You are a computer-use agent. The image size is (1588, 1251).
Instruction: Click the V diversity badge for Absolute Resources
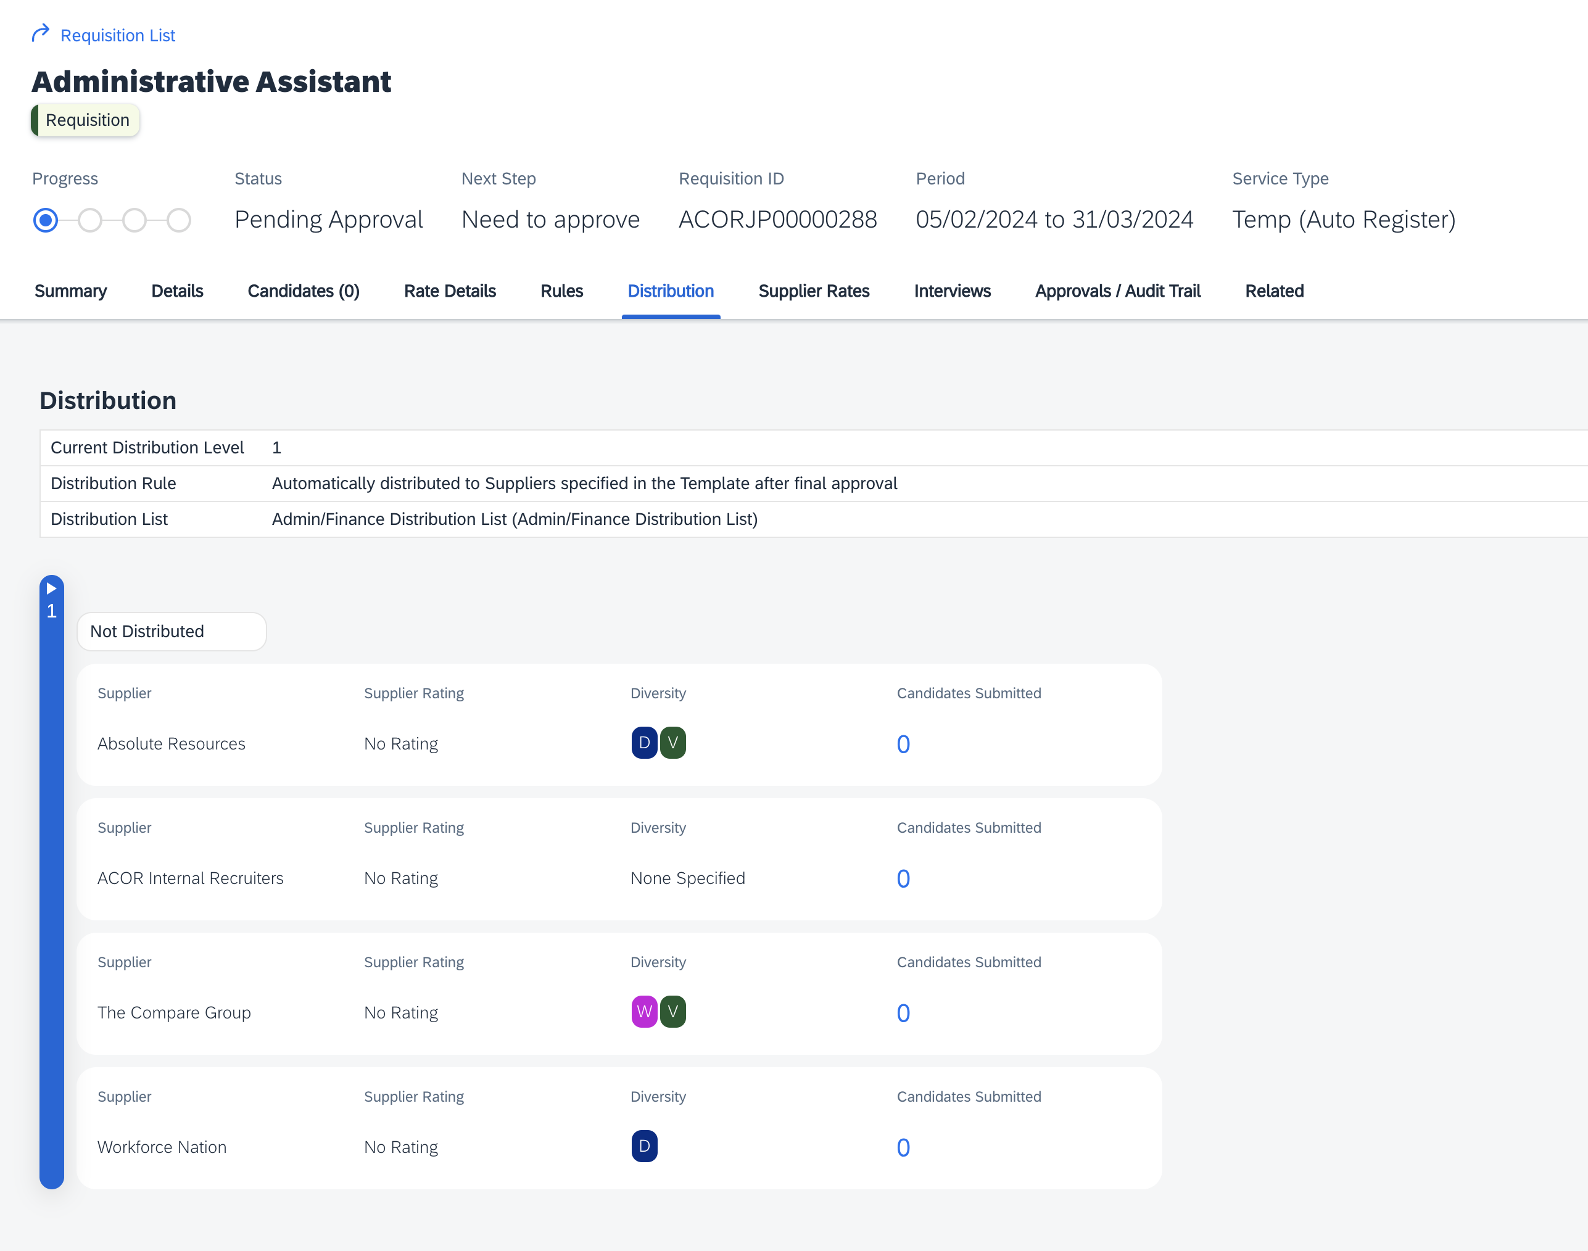click(x=673, y=743)
